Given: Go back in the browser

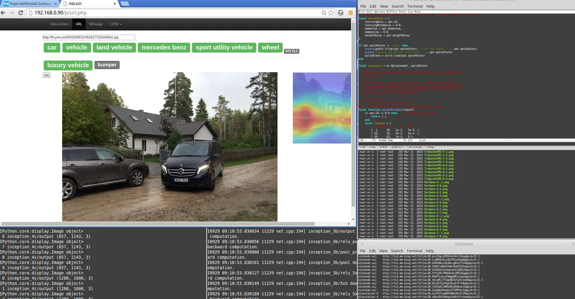Looking at the screenshot, I should 3,13.
